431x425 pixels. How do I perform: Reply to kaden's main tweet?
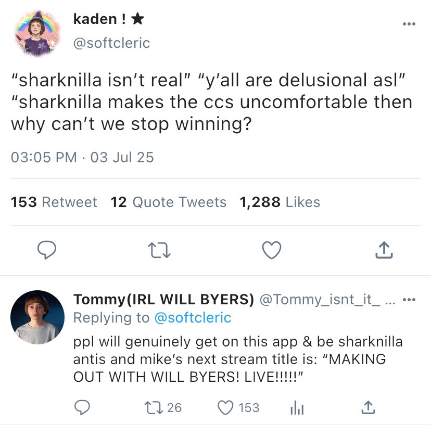[48, 251]
